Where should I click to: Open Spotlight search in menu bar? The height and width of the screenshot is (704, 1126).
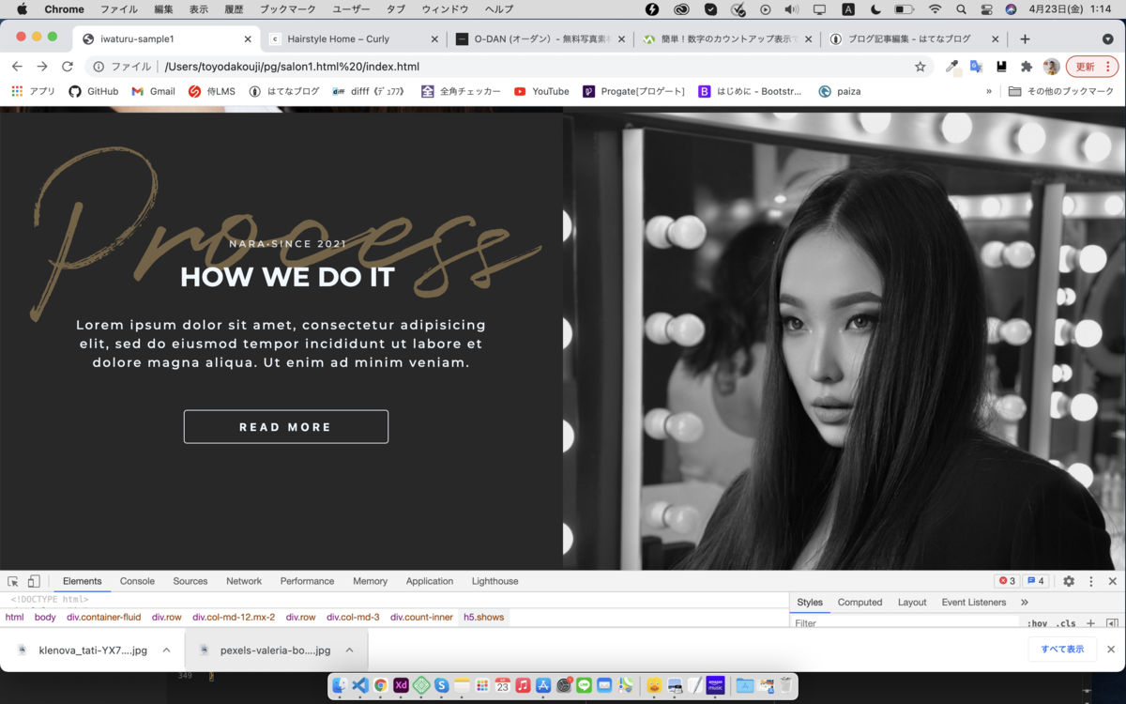pos(961,9)
